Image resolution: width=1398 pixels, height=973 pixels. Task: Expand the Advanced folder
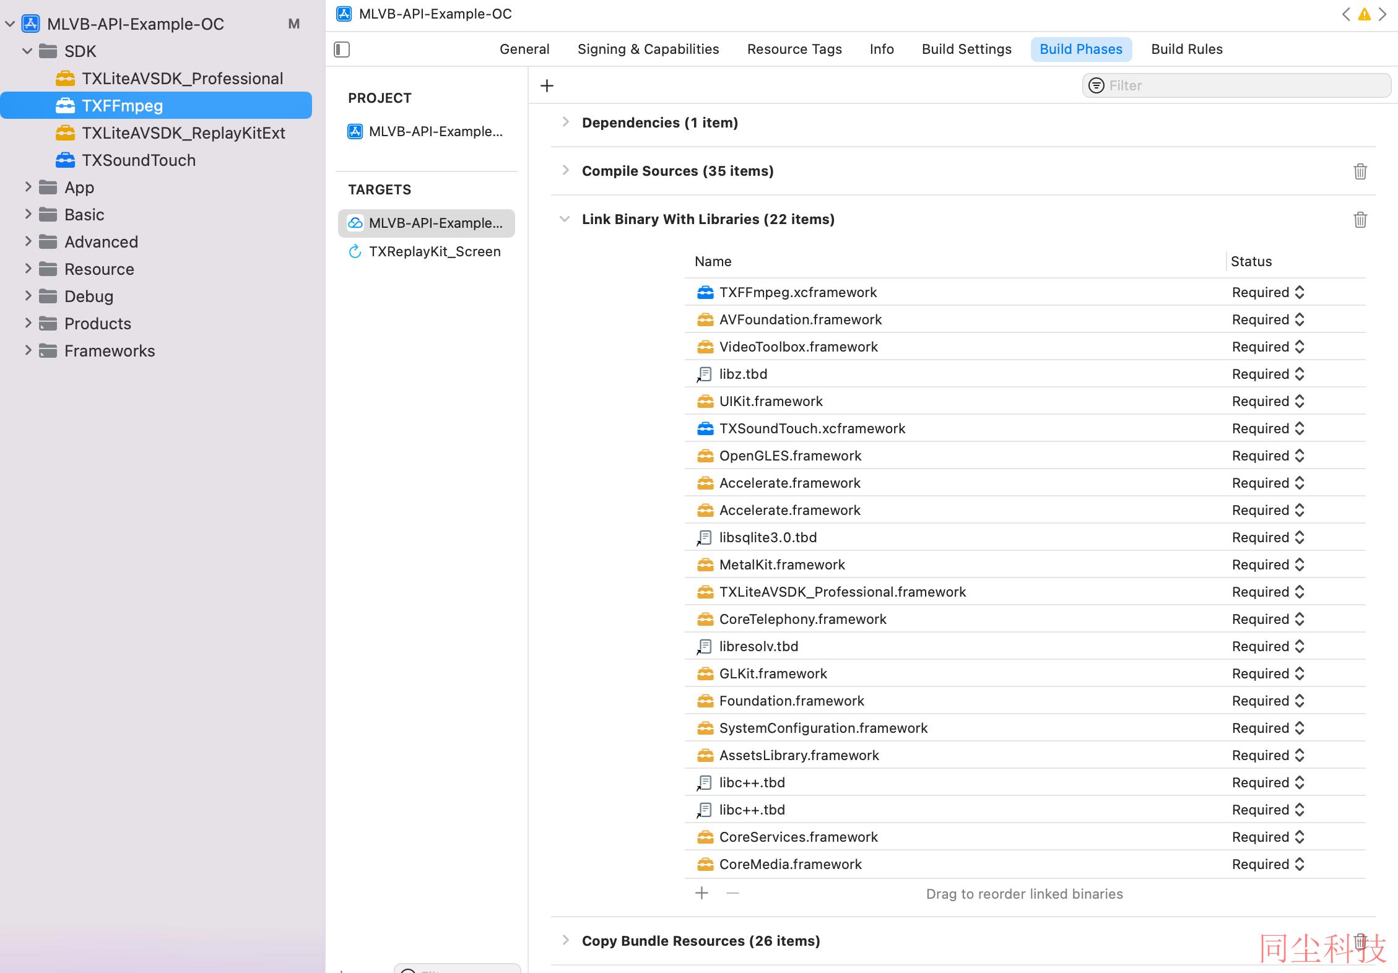28,241
